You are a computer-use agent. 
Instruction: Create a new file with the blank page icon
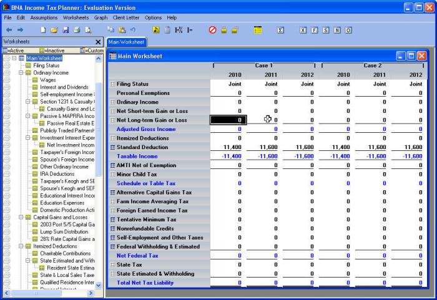43,30
